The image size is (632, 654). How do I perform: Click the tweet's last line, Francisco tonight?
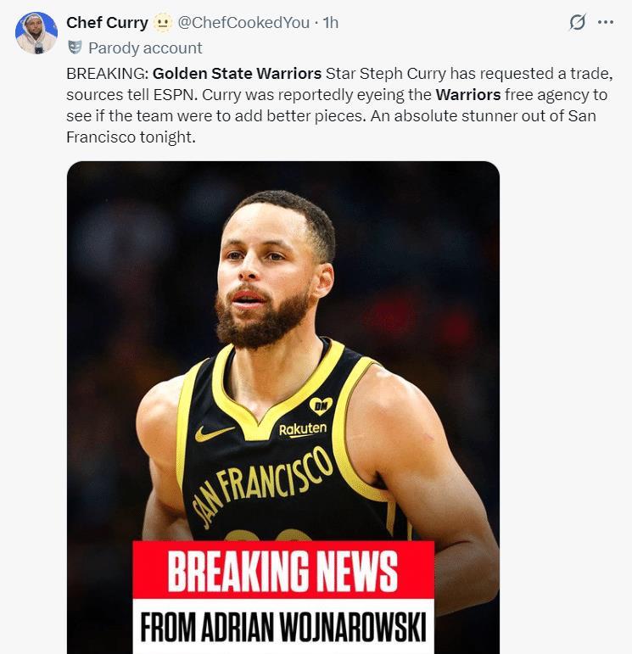coord(131,137)
